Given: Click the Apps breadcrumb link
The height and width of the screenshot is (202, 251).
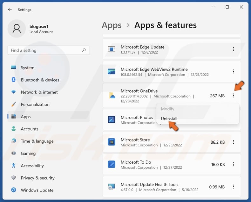Looking at the screenshot, I should [112, 25].
